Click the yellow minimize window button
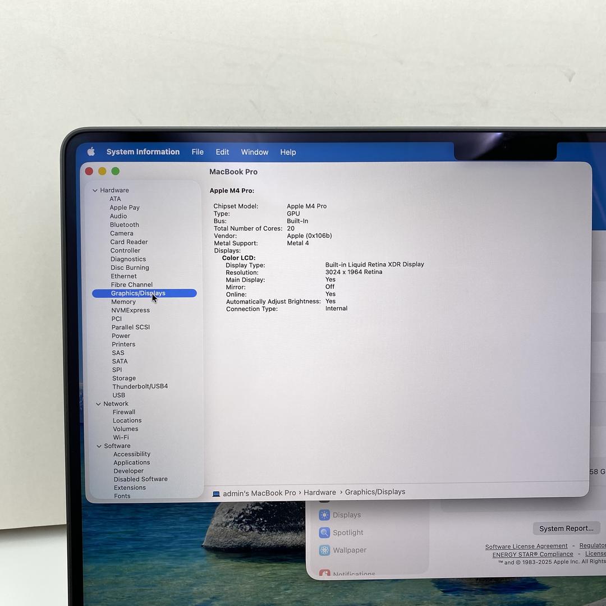This screenshot has height=606, width=606. (102, 171)
